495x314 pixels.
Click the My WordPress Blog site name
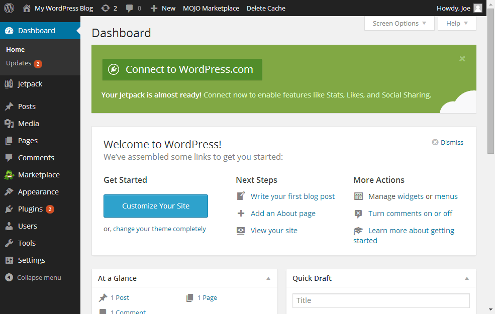pyautogui.click(x=64, y=8)
